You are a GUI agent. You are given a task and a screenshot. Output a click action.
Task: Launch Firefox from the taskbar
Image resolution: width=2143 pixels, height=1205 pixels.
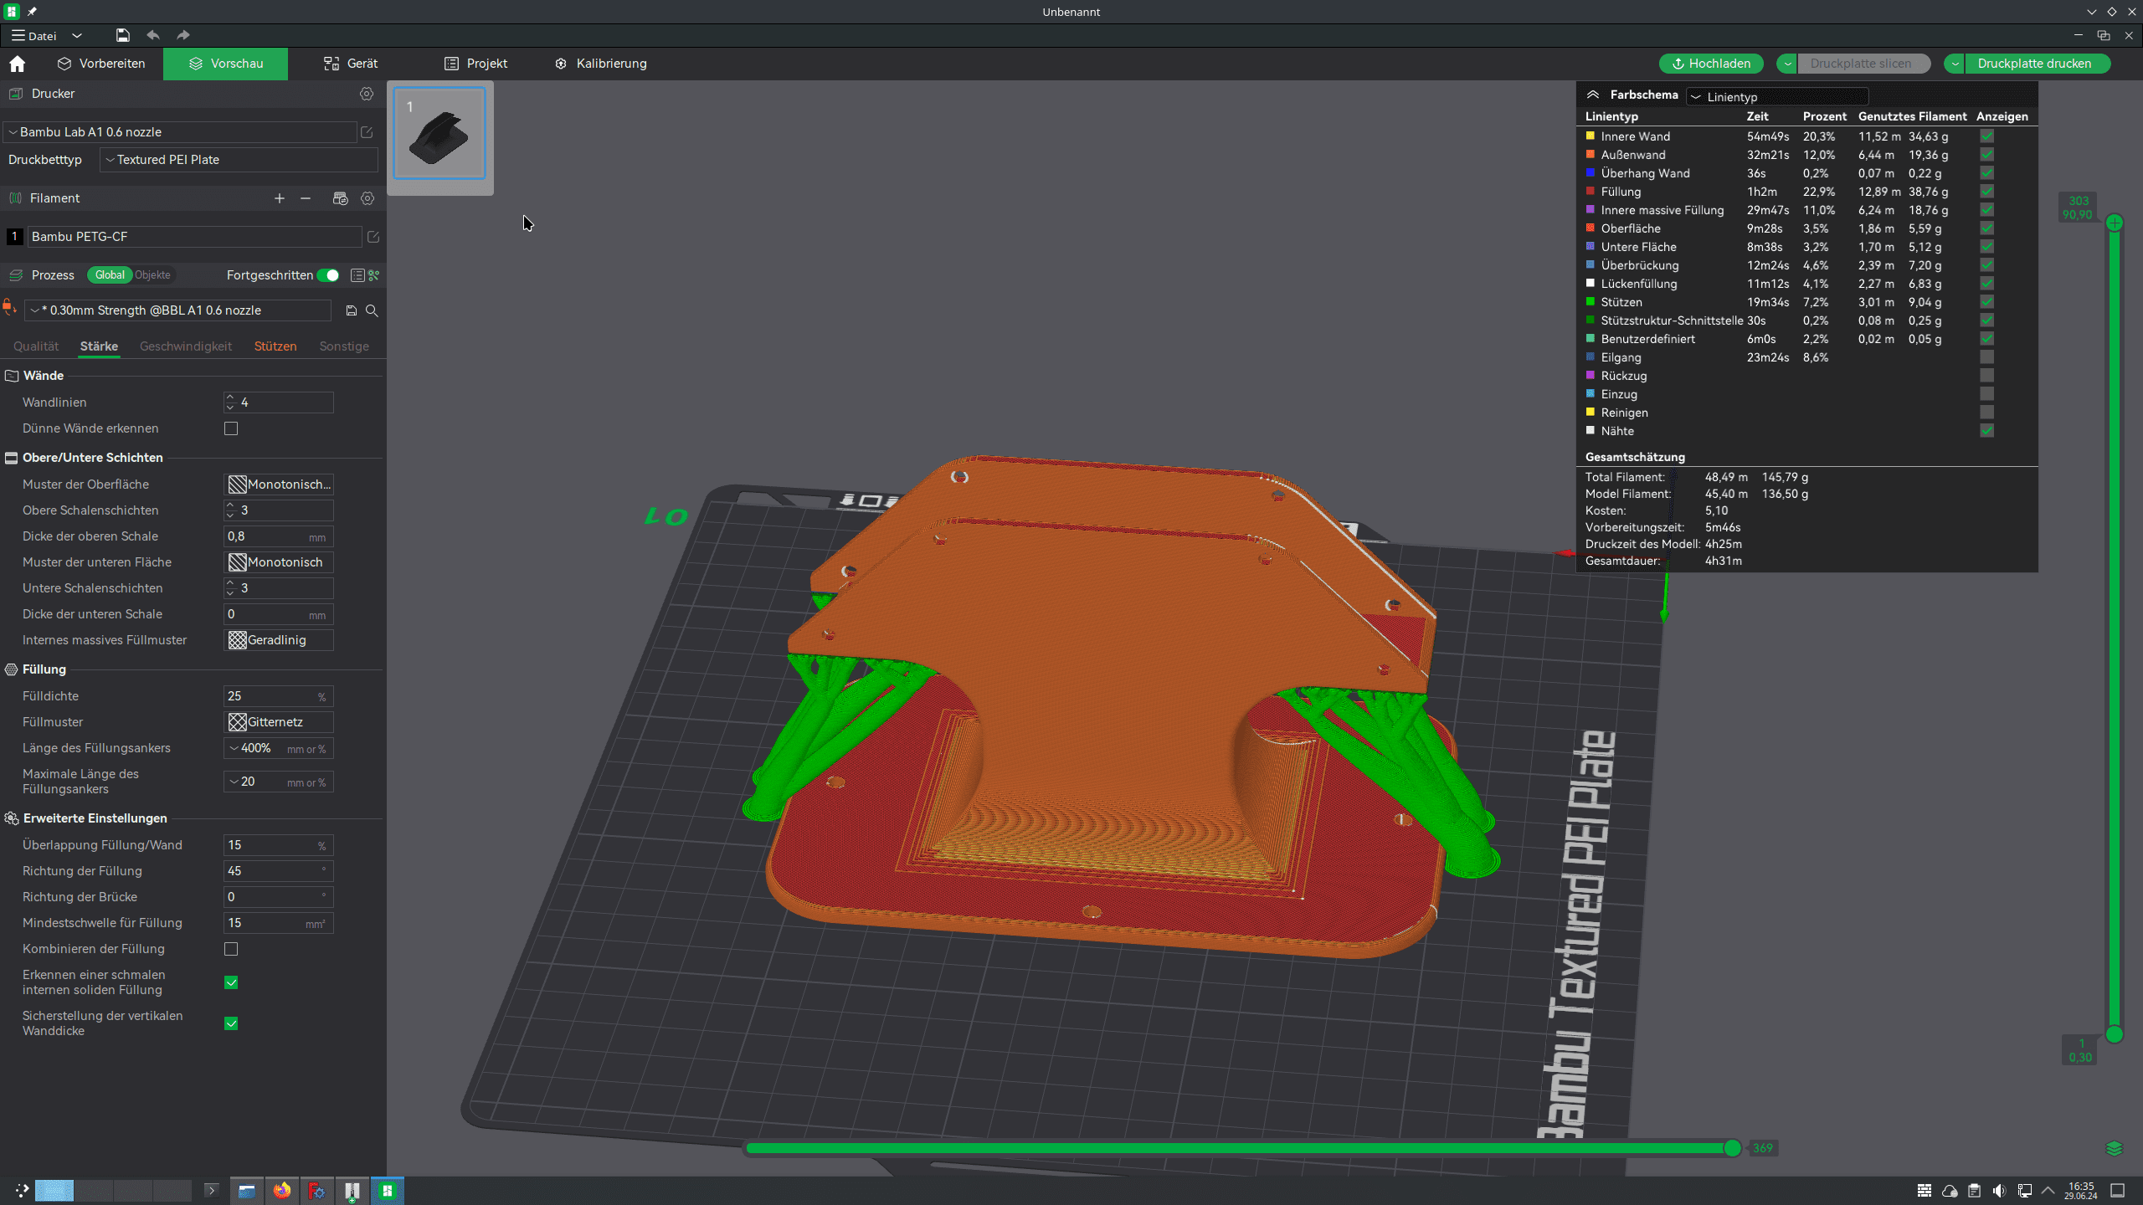(x=282, y=1190)
